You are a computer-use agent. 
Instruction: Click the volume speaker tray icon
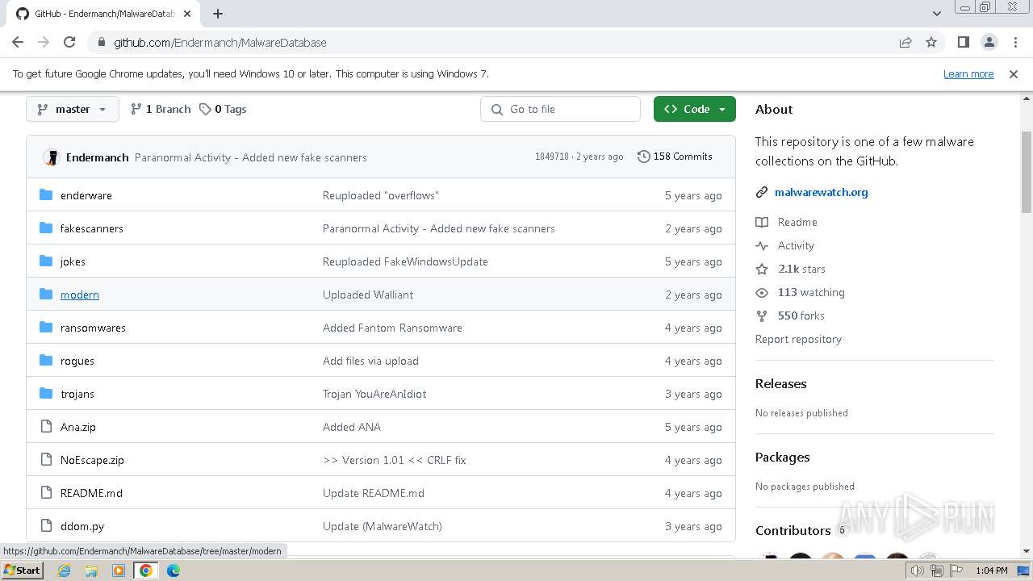(917, 571)
